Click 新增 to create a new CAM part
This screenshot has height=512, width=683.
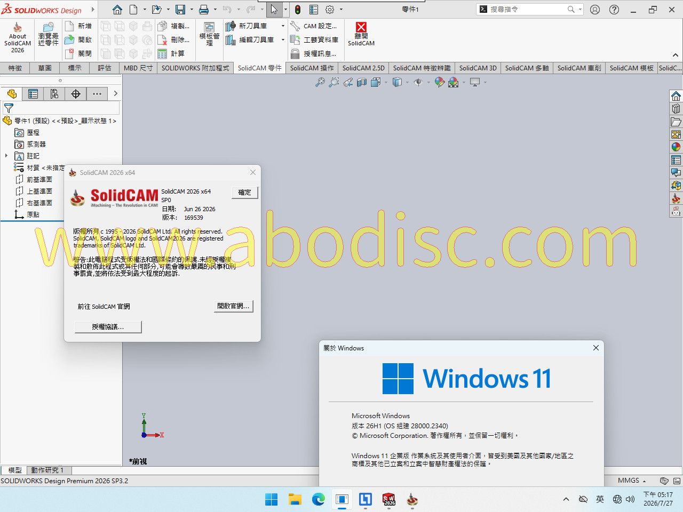click(78, 26)
